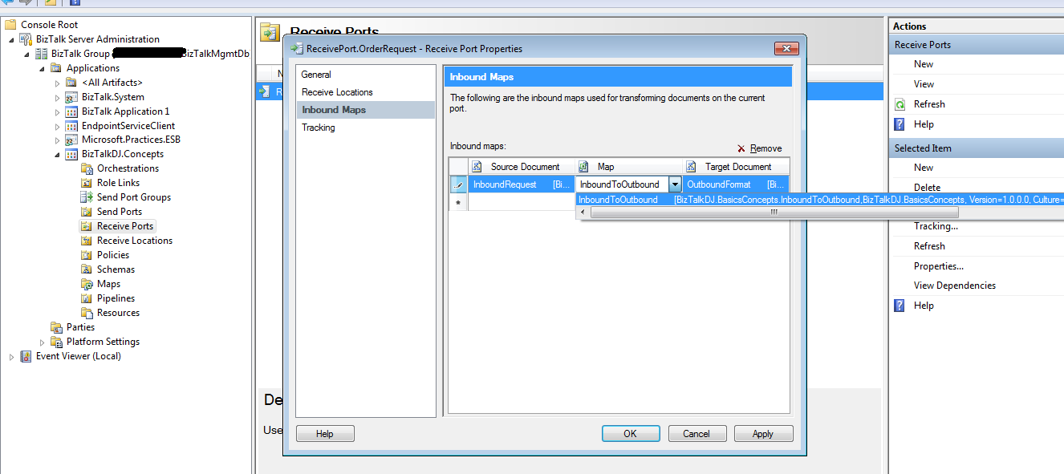The width and height of the screenshot is (1064, 474).
Task: Click the Back navigation arrow in the toolbar
Action: pyautogui.click(x=8, y=3)
